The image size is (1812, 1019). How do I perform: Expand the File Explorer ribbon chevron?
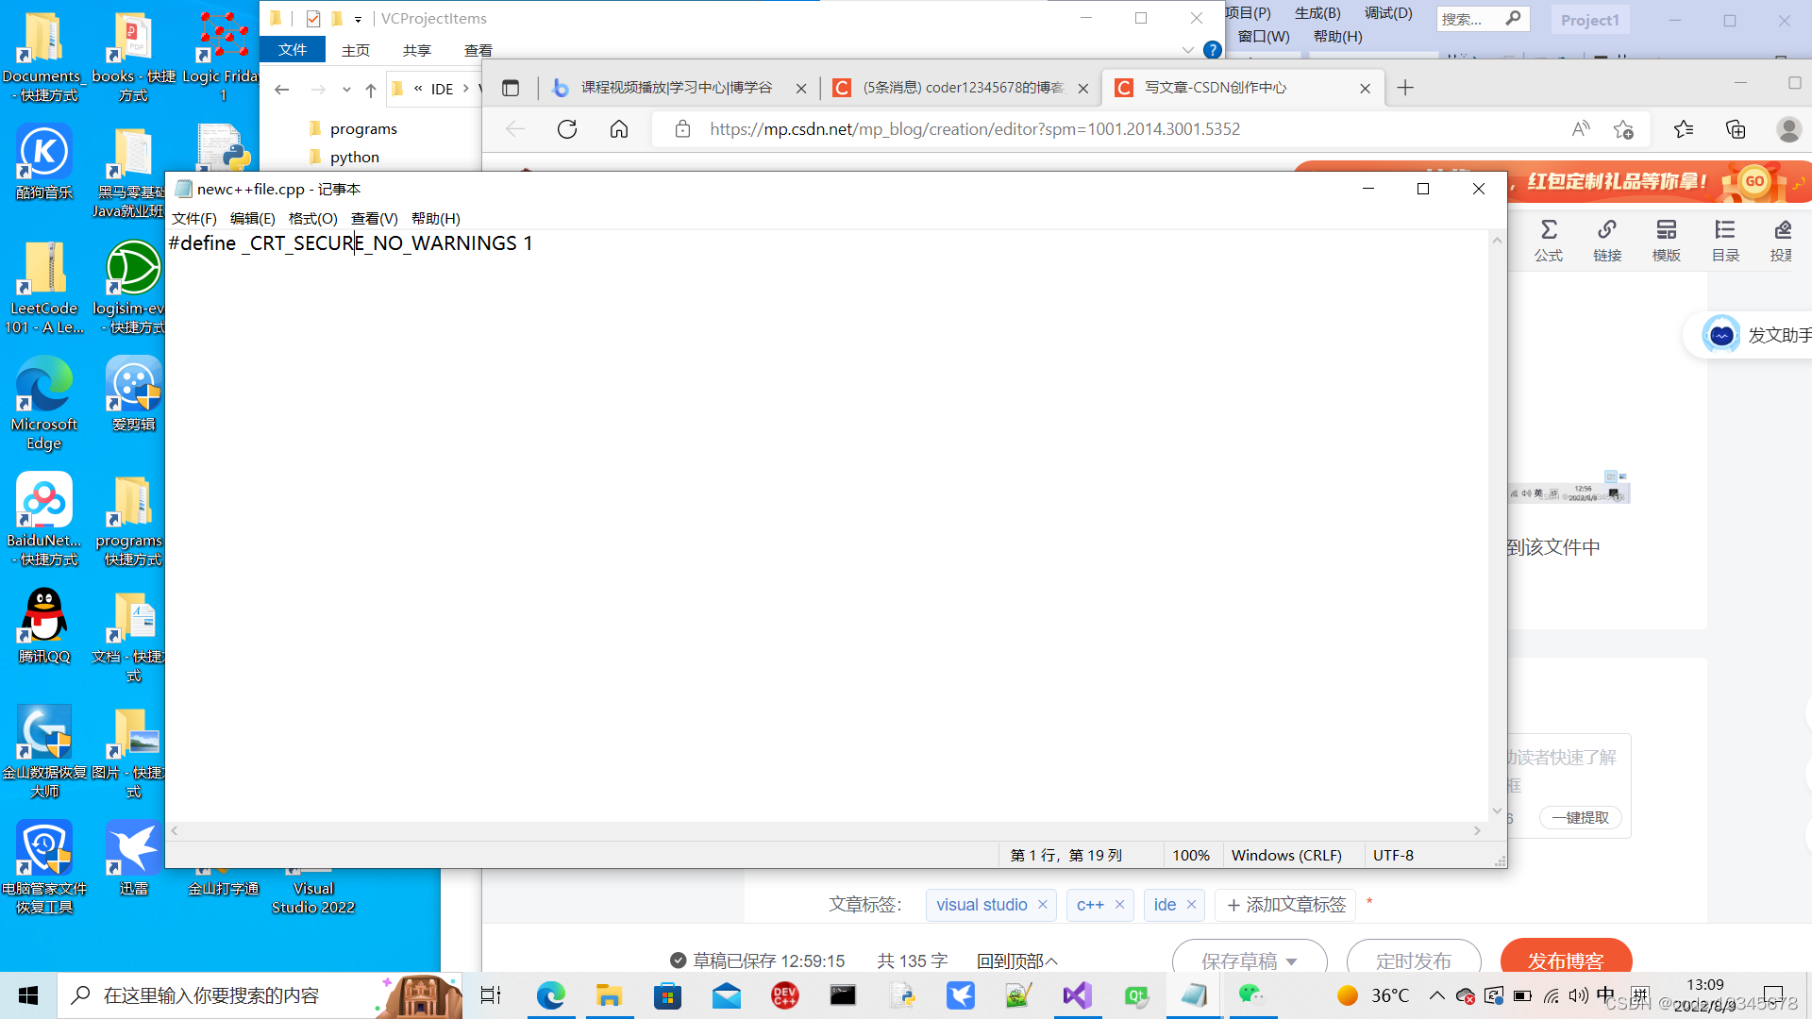point(1187,50)
